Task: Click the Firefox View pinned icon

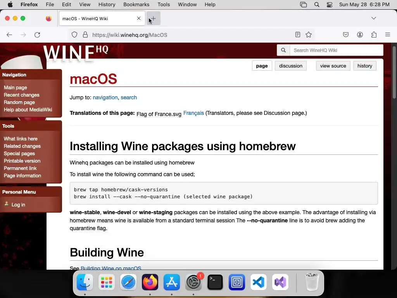Action: [48, 18]
